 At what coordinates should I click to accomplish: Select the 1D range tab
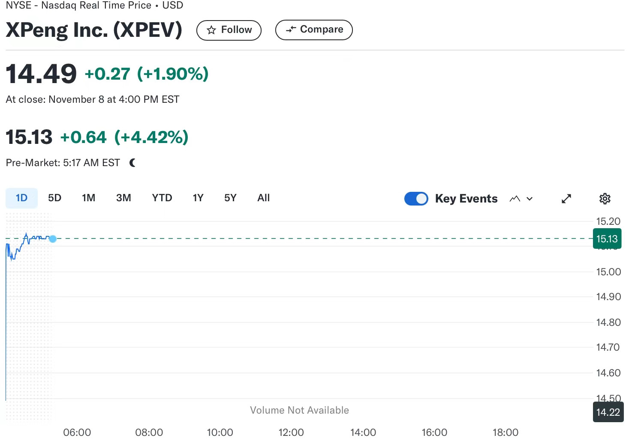click(x=21, y=198)
